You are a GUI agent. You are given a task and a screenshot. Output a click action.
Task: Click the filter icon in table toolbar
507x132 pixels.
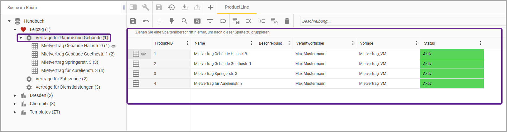coord(210,21)
